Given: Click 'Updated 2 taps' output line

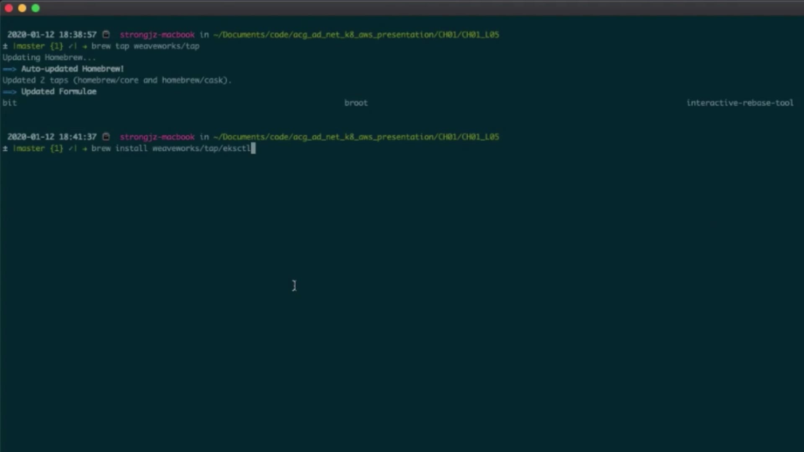Looking at the screenshot, I should (x=117, y=80).
